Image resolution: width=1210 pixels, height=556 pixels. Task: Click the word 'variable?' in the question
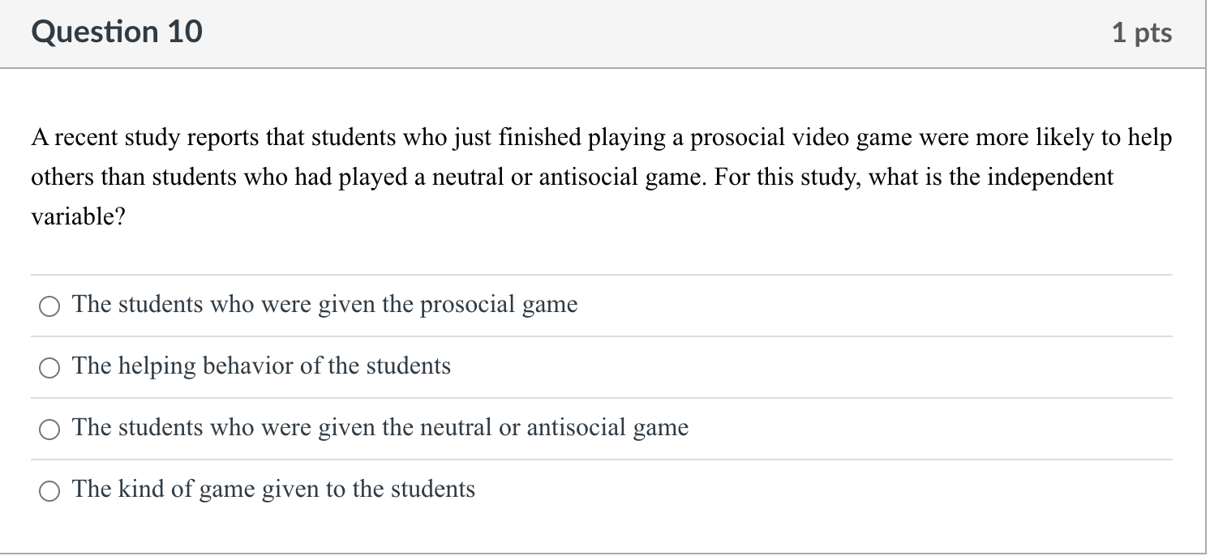point(77,216)
